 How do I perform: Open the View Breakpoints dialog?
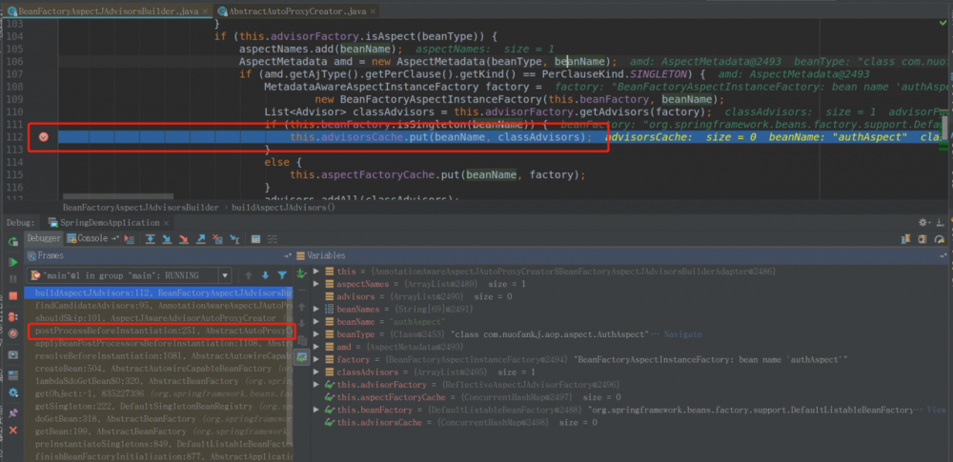click(x=12, y=316)
